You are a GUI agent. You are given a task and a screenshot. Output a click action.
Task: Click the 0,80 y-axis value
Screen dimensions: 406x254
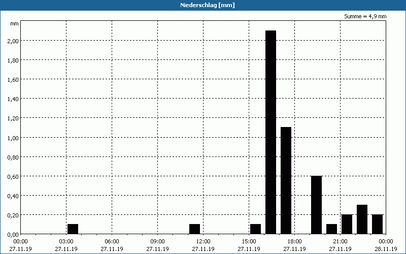coord(13,157)
